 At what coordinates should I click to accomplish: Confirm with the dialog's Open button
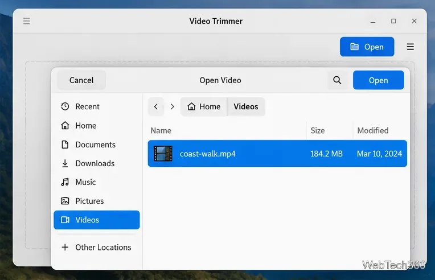pos(379,80)
